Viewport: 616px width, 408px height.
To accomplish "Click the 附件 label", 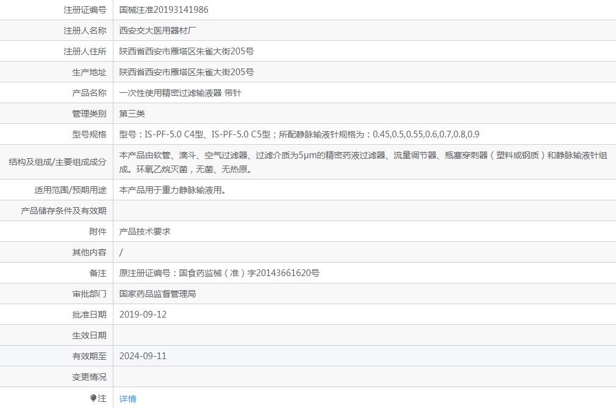I will pyautogui.click(x=98, y=231).
